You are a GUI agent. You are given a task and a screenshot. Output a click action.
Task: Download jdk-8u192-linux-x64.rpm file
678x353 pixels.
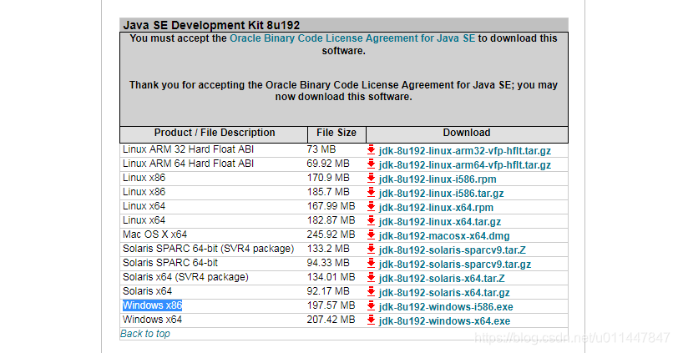[x=436, y=208]
